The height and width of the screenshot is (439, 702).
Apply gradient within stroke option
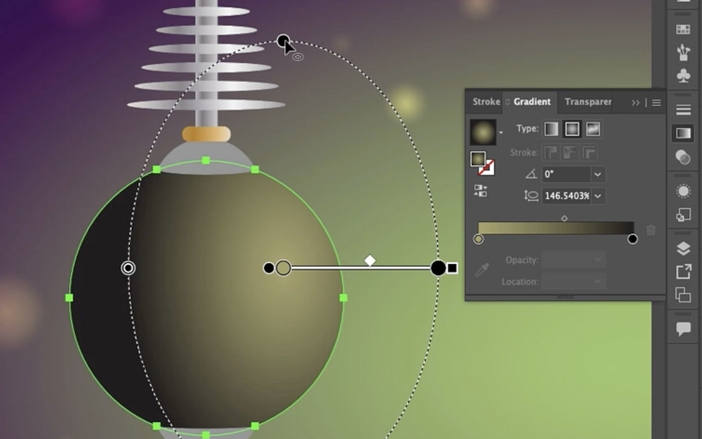[551, 153]
